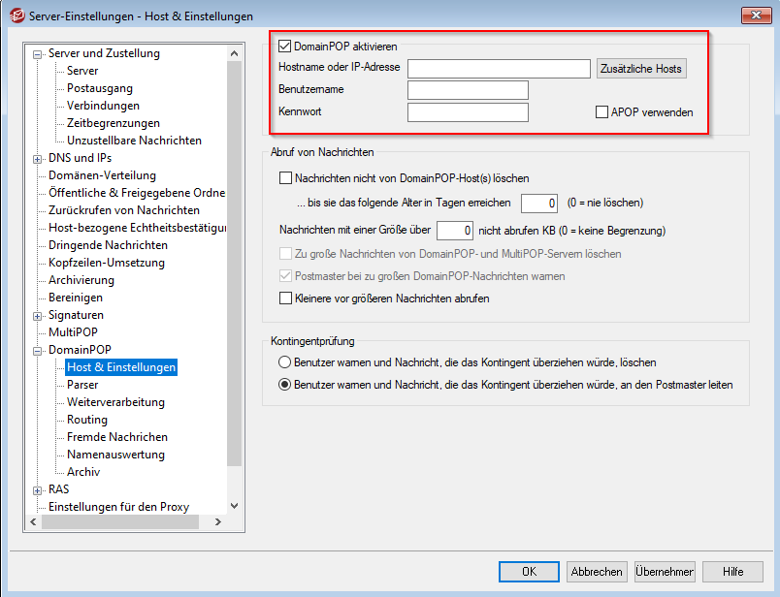Open the Parser tree item
This screenshot has width=780, height=597.
coord(82,385)
